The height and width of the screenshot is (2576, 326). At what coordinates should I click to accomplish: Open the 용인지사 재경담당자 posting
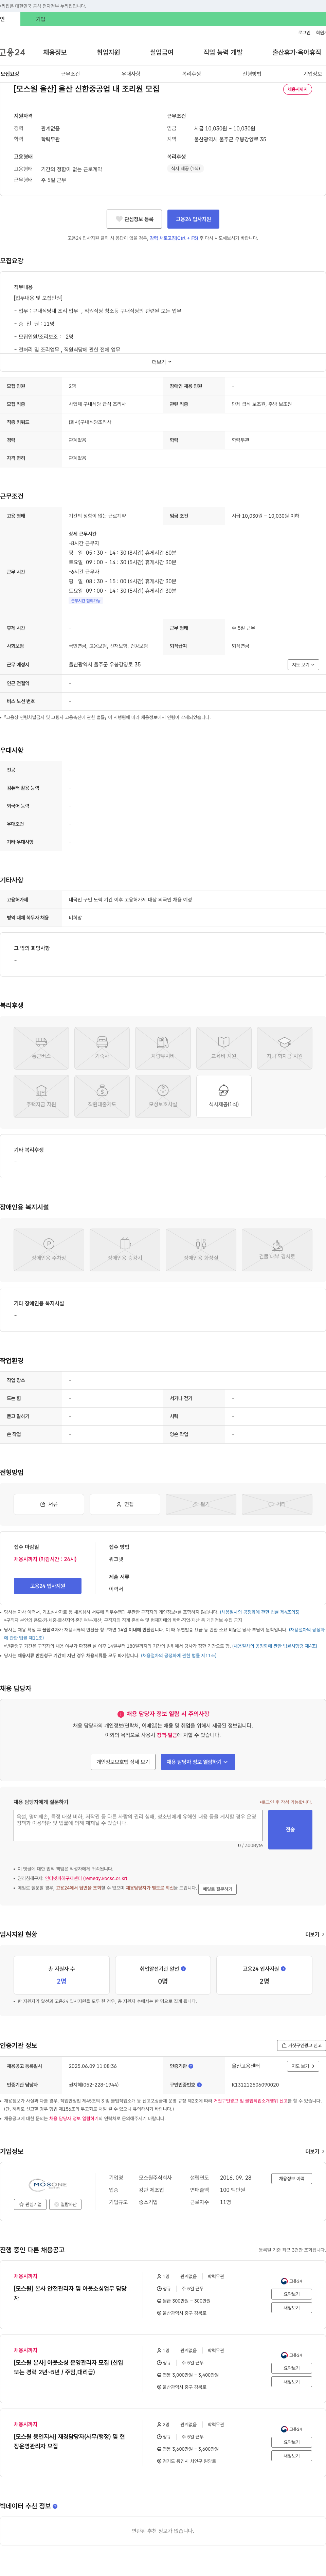click(70, 2441)
